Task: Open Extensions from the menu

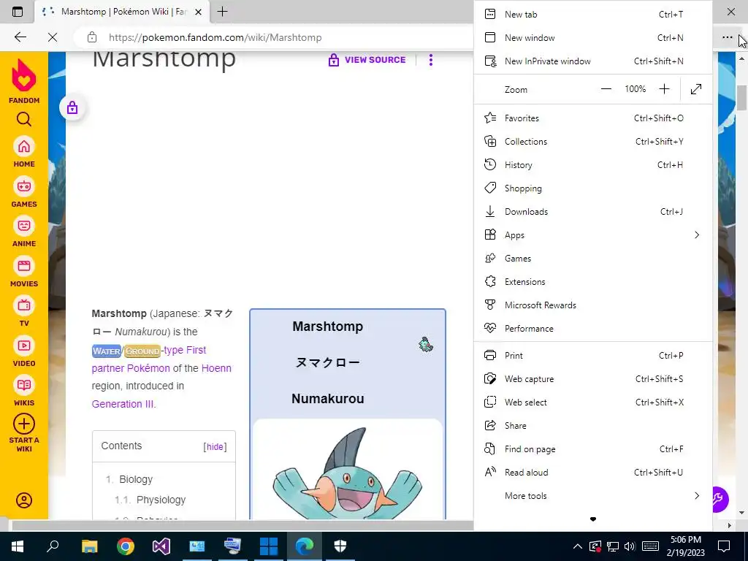Action: pyautogui.click(x=593, y=281)
